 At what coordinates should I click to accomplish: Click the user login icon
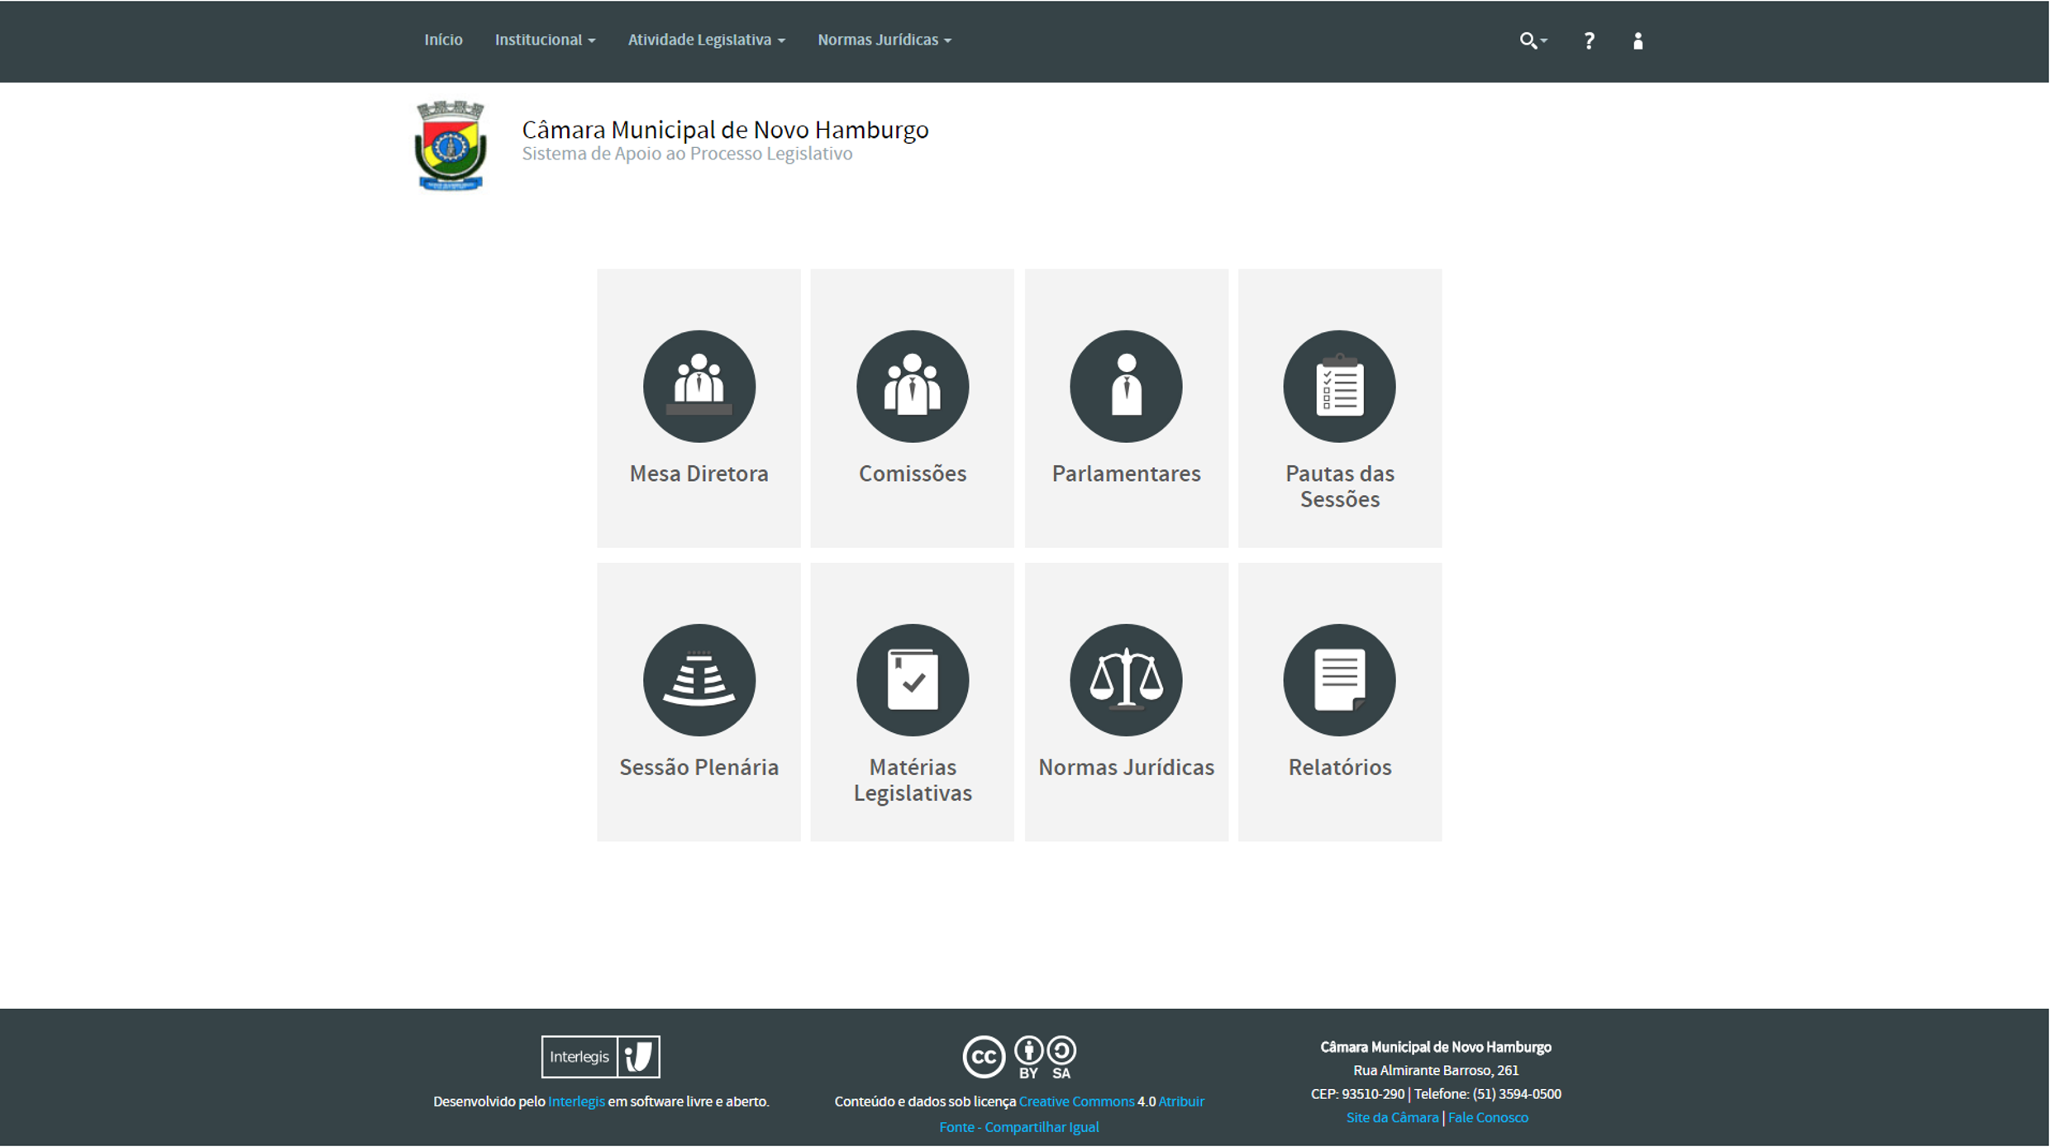pos(1637,40)
